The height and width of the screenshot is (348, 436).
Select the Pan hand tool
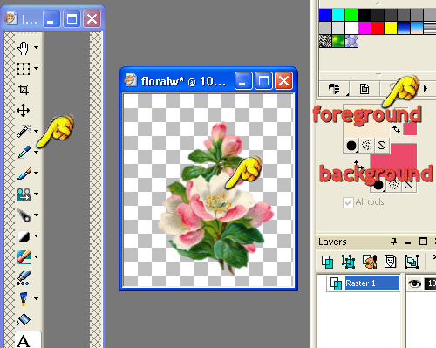[x=24, y=48]
